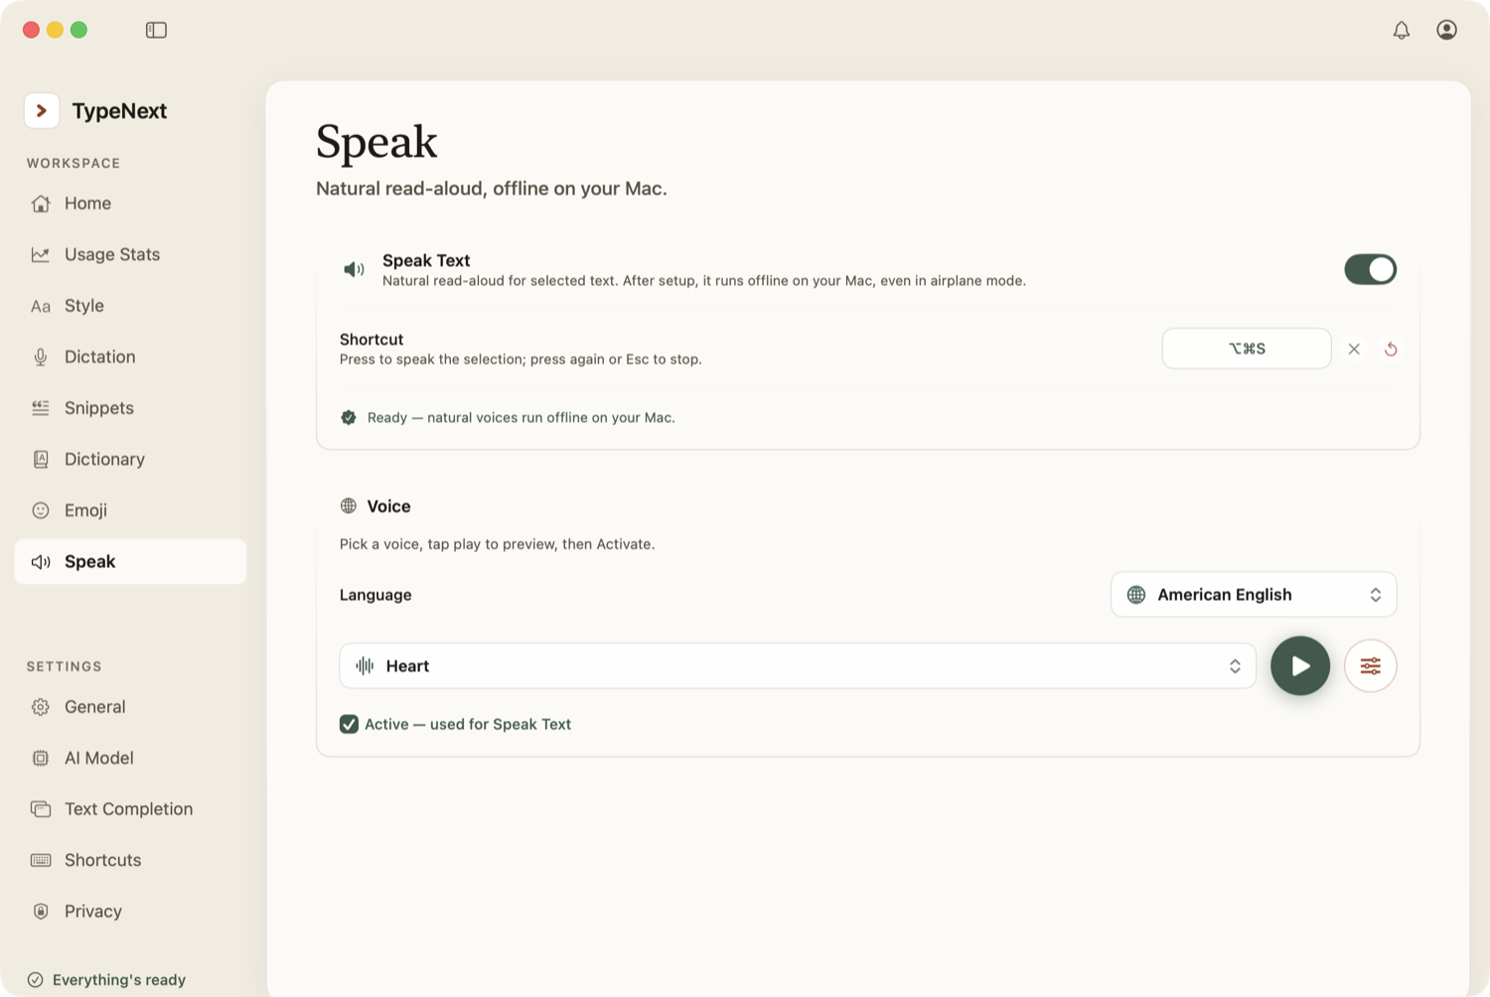Image resolution: width=1490 pixels, height=997 pixels.
Task: Click the Dictionary book icon
Action: (x=41, y=460)
